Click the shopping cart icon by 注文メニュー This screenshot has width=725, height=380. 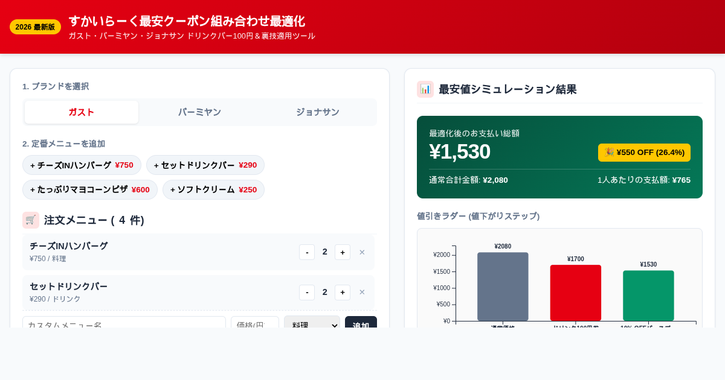pos(31,220)
